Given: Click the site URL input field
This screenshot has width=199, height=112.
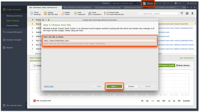Looking at the screenshot, I should click(99, 41).
